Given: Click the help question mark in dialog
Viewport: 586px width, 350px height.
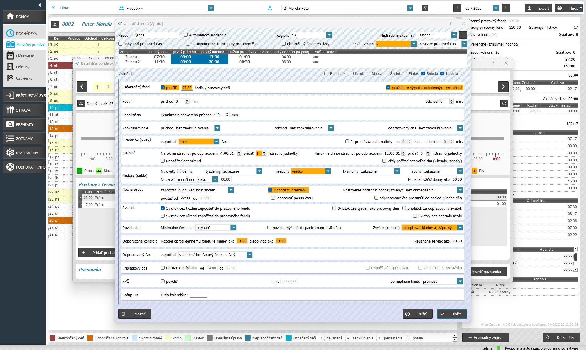Looking at the screenshot, I should (451, 23).
